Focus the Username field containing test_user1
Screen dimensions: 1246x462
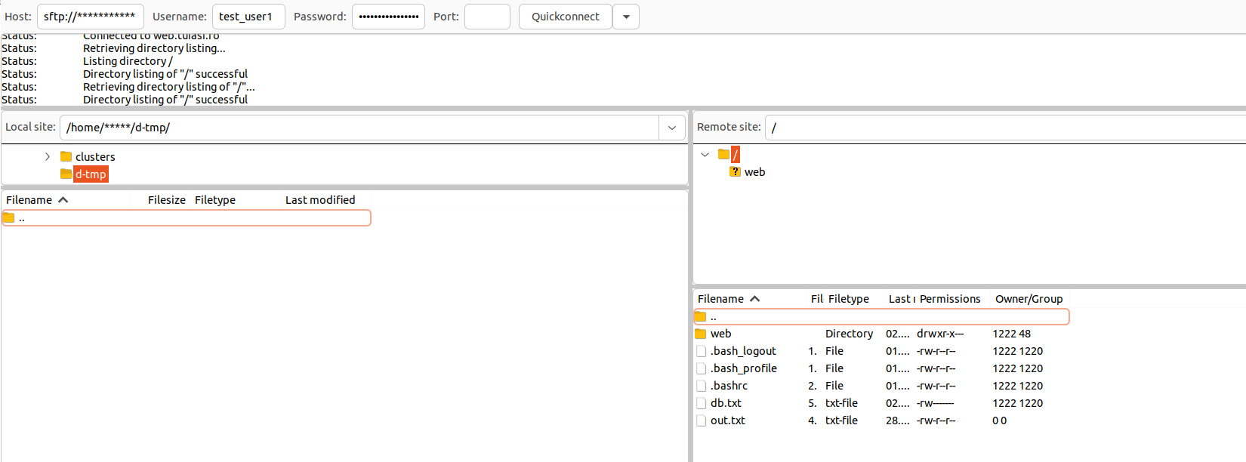[248, 17]
